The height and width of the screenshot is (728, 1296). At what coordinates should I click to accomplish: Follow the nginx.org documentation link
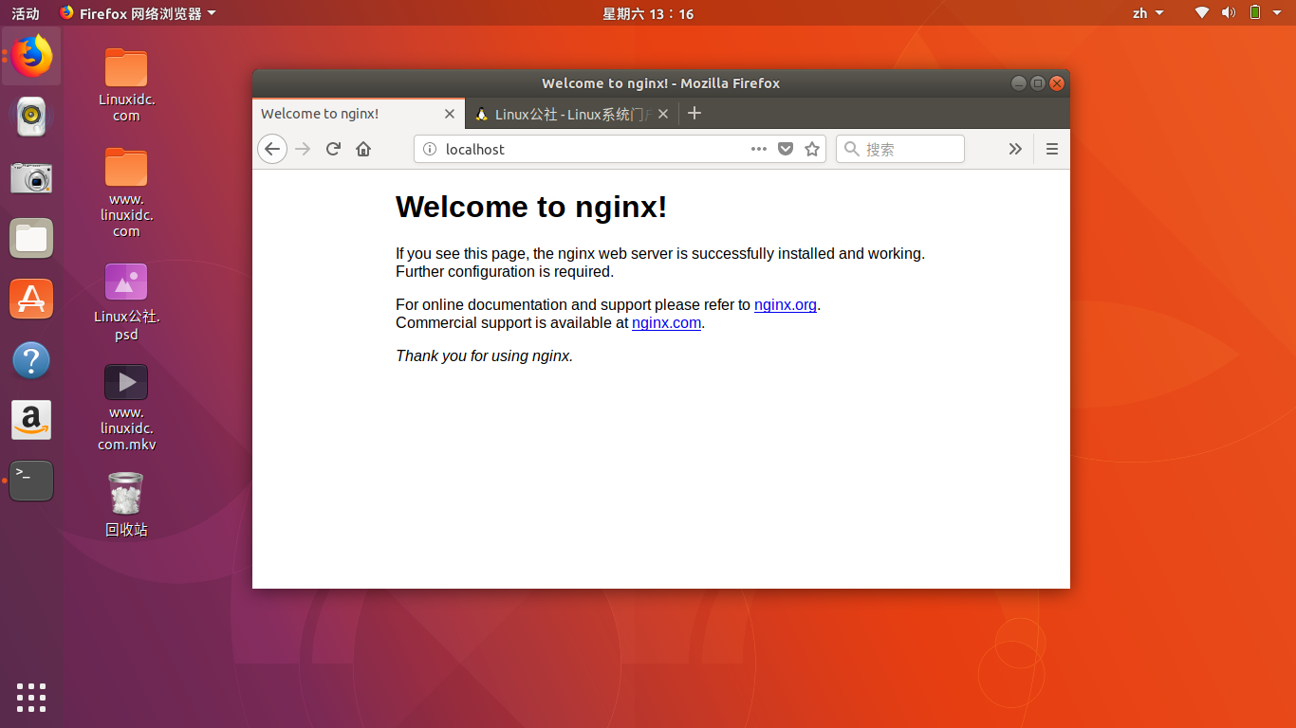coord(786,304)
